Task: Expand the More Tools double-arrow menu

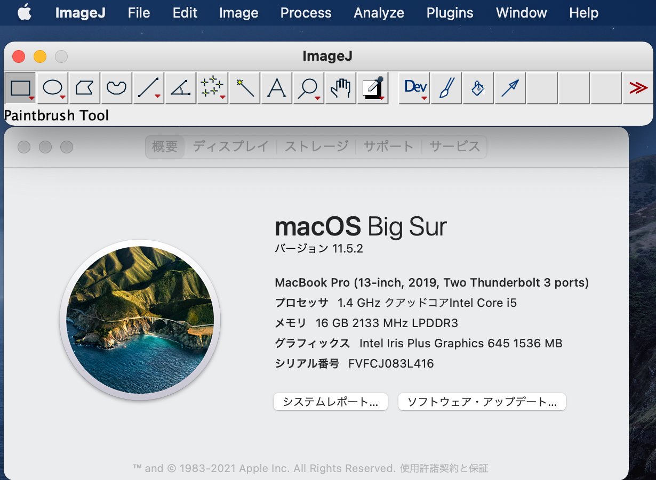Action: tap(637, 88)
